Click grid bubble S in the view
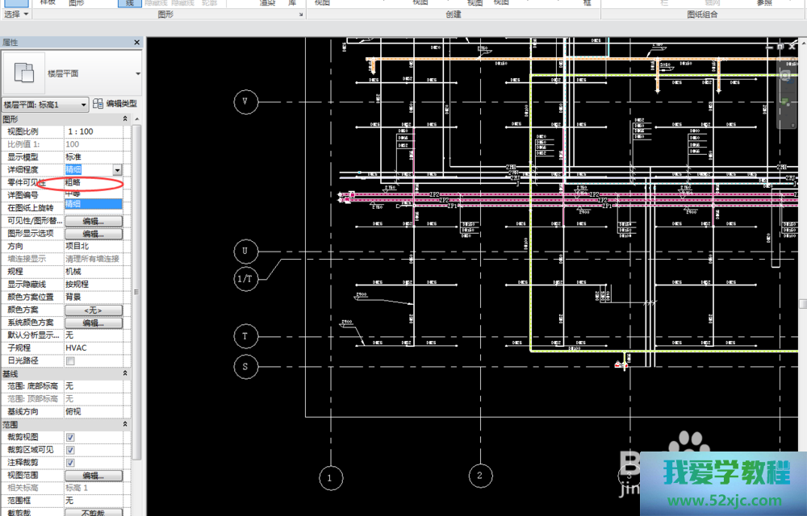807x516 pixels. (245, 367)
